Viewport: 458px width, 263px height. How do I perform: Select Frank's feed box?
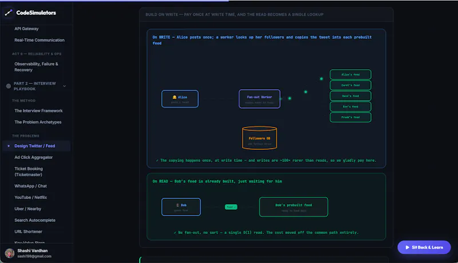(x=350, y=117)
